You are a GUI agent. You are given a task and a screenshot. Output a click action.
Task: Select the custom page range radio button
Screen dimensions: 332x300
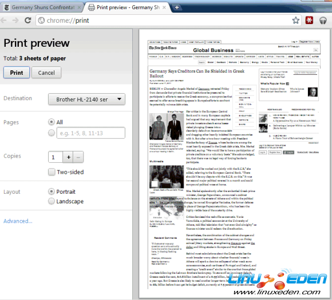52,133
